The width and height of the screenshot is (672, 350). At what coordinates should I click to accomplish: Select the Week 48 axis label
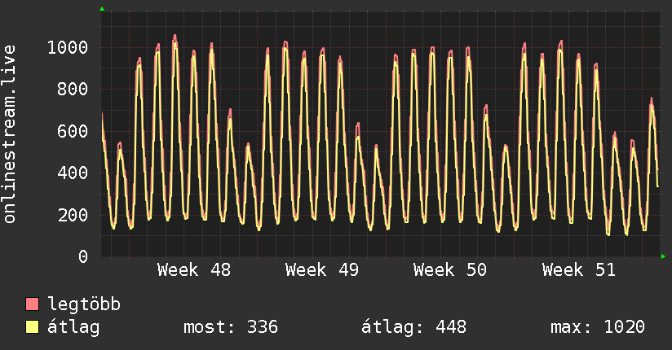tap(194, 270)
